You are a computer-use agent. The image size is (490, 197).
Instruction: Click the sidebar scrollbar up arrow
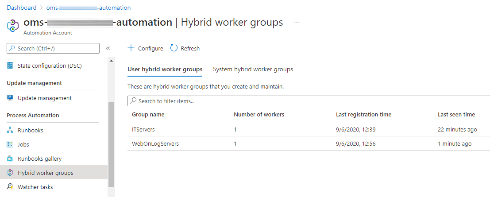pos(111,60)
